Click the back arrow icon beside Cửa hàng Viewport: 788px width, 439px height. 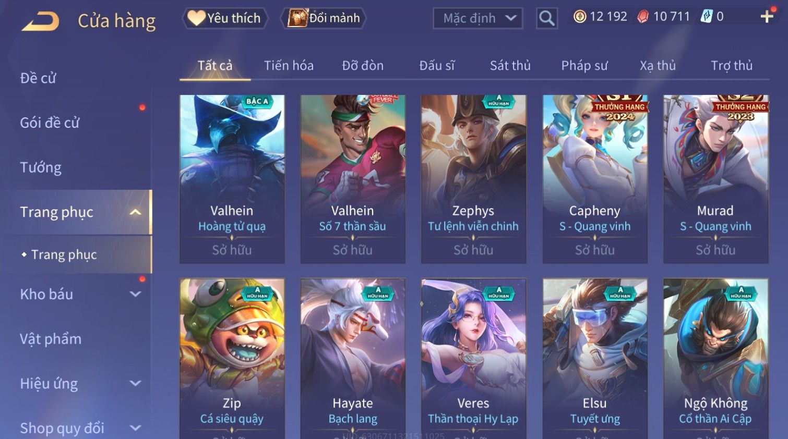(x=41, y=21)
